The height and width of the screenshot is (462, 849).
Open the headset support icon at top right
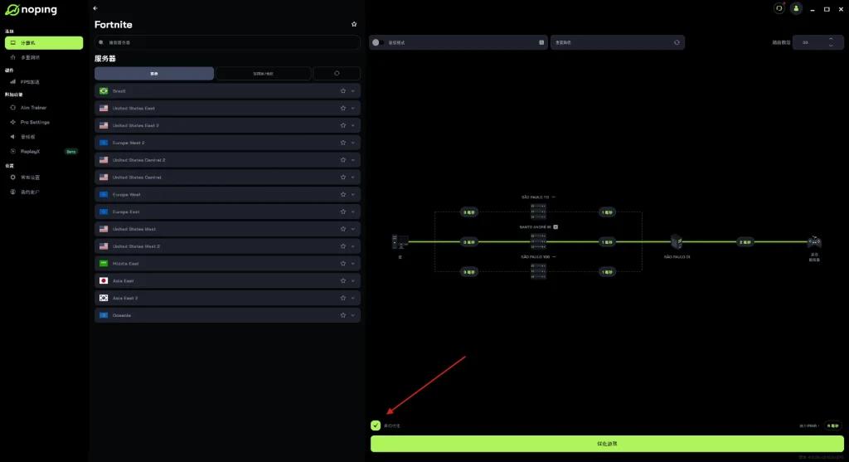click(x=779, y=8)
